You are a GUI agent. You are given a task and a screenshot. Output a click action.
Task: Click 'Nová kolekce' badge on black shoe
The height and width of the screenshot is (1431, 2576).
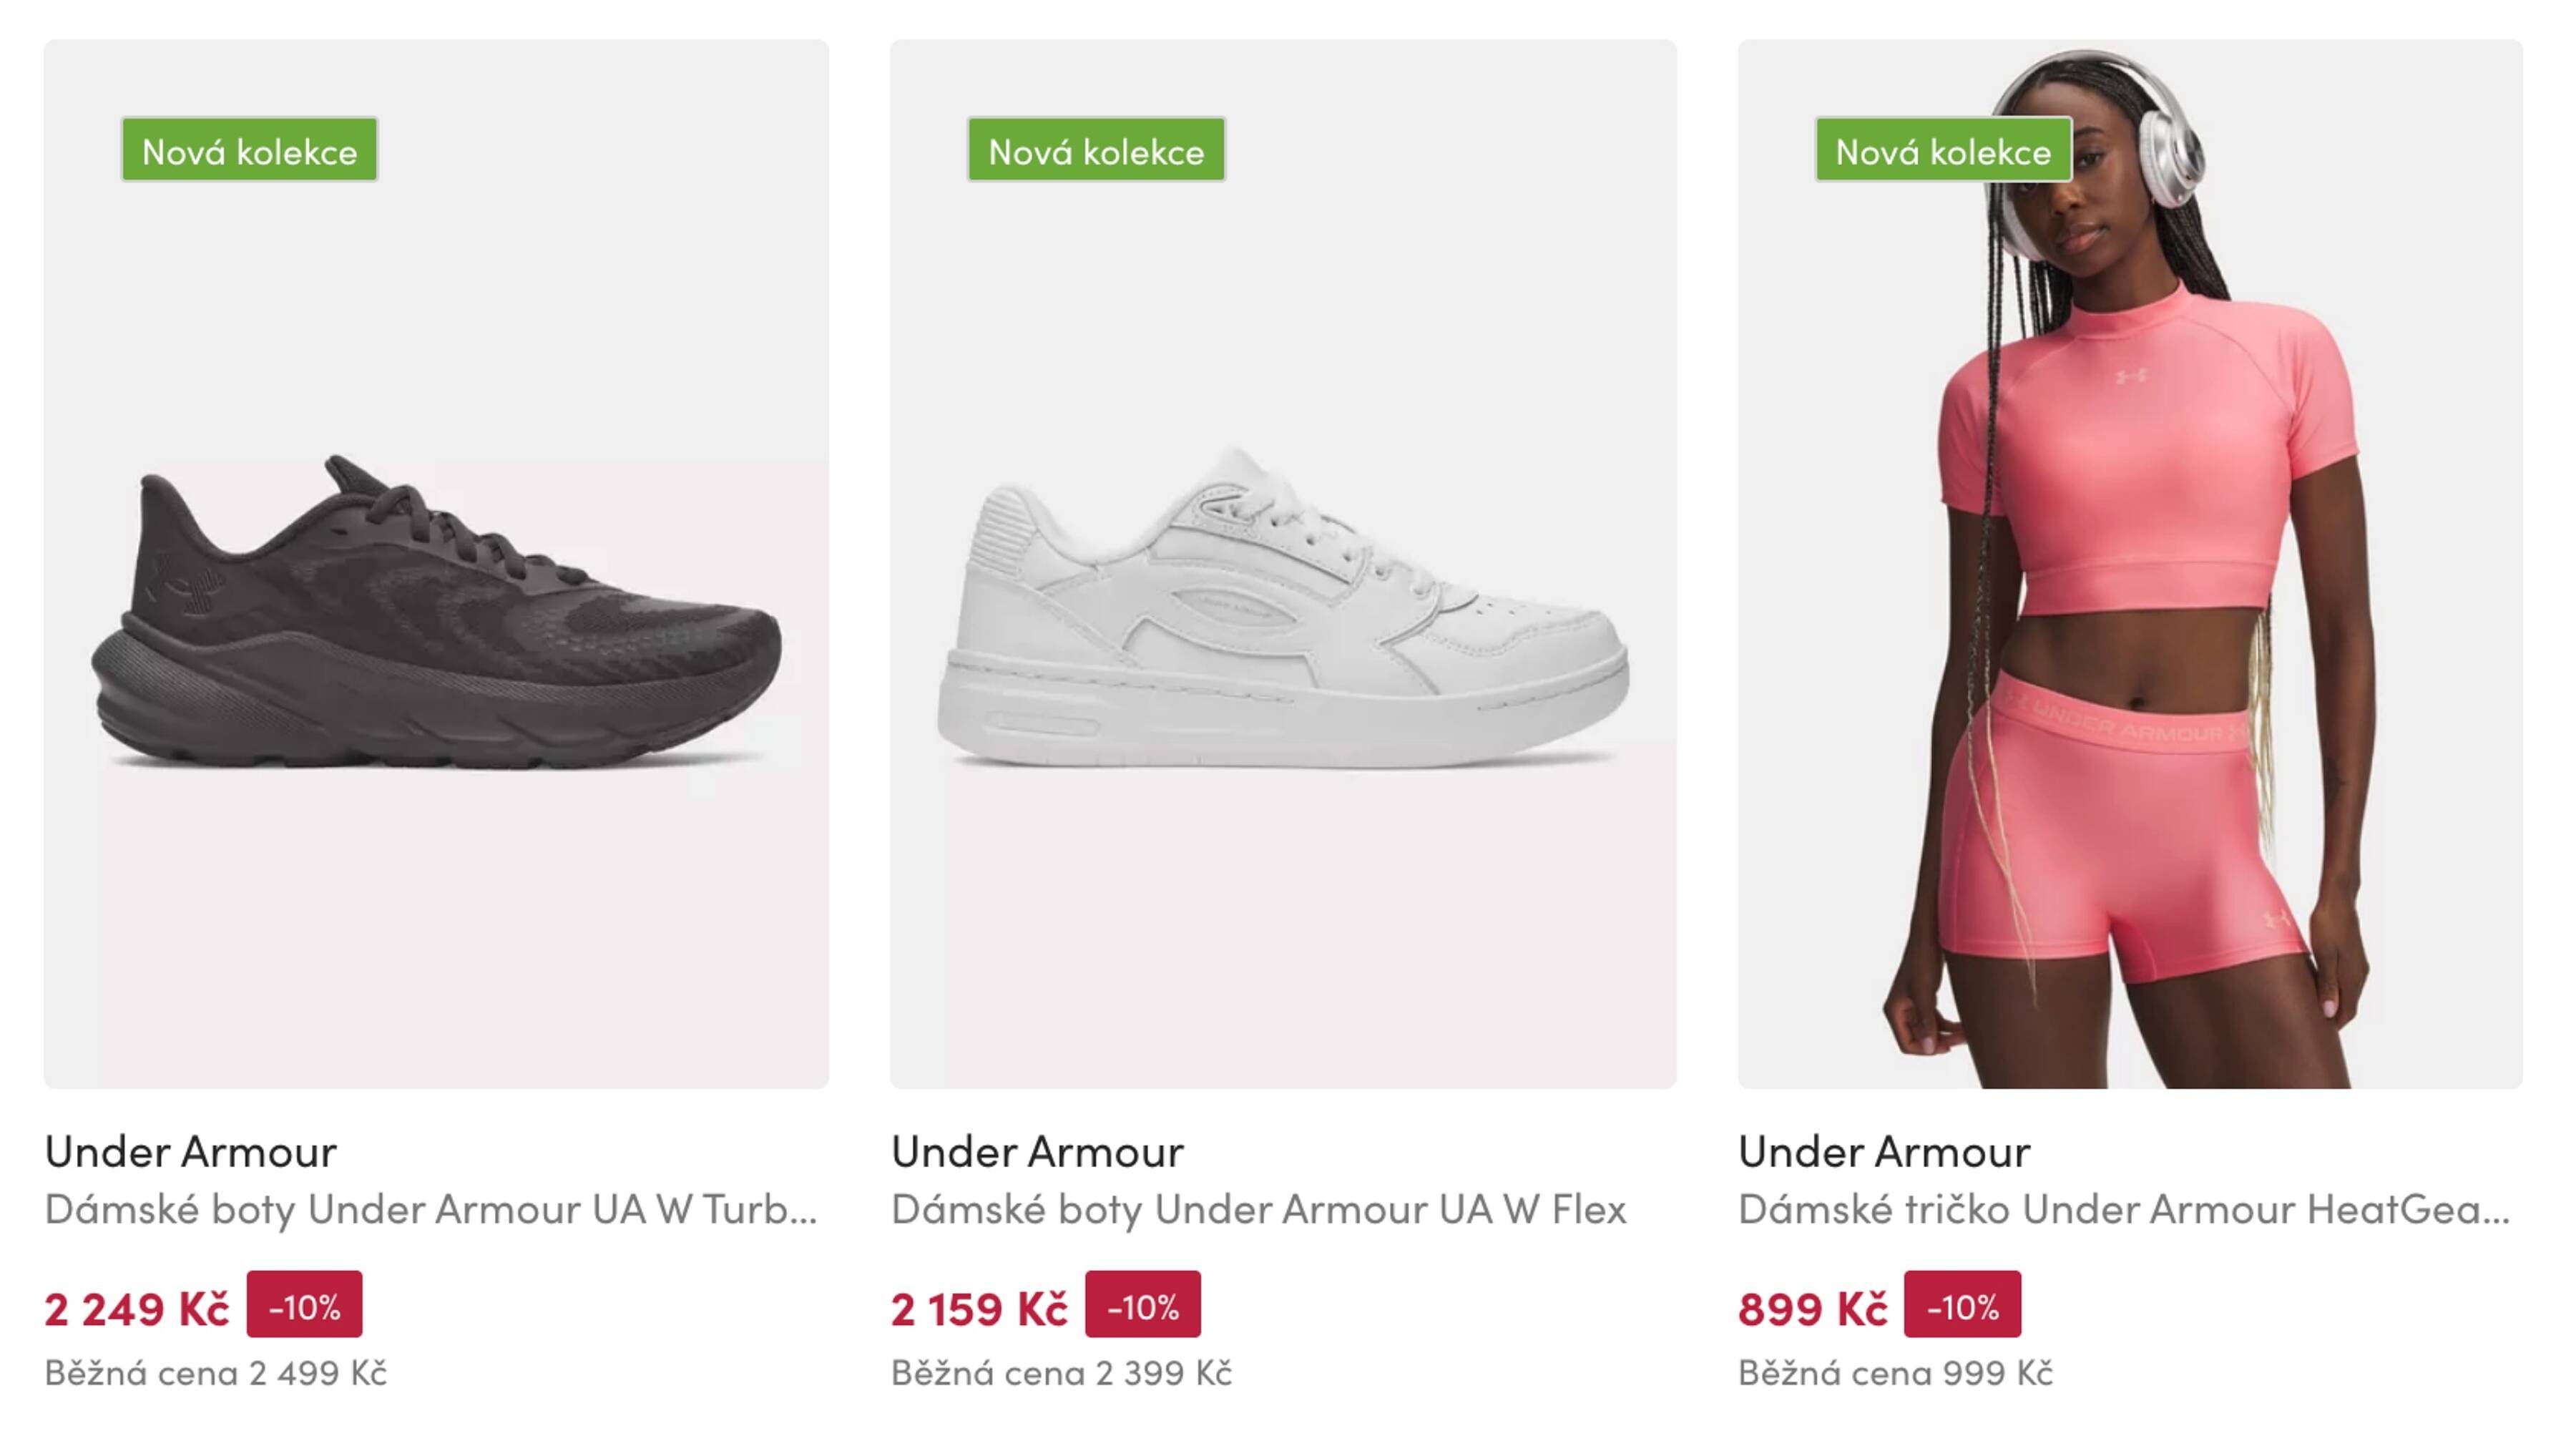[x=249, y=150]
